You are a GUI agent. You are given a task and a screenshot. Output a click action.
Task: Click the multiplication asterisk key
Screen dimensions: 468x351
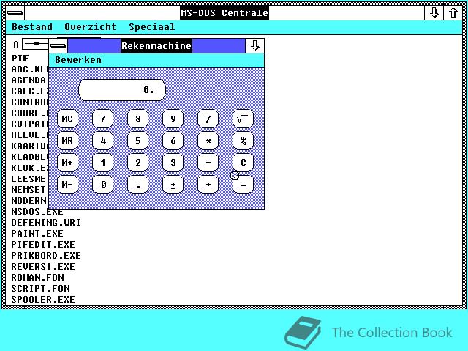(208, 140)
